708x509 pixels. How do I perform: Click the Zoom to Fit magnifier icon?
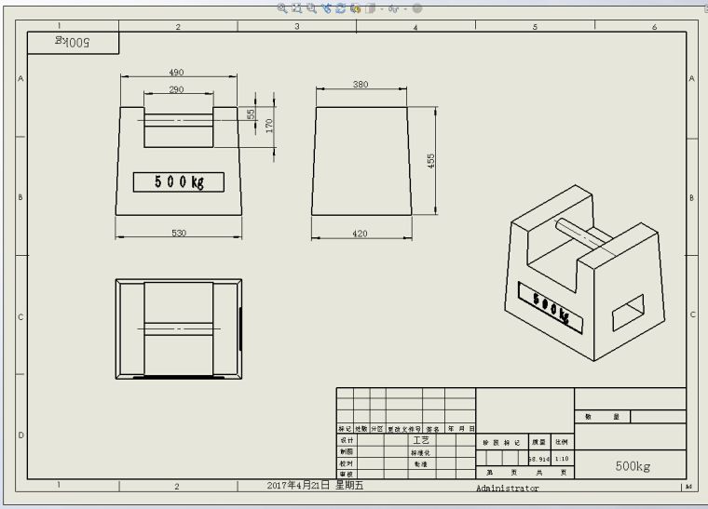pos(282,7)
